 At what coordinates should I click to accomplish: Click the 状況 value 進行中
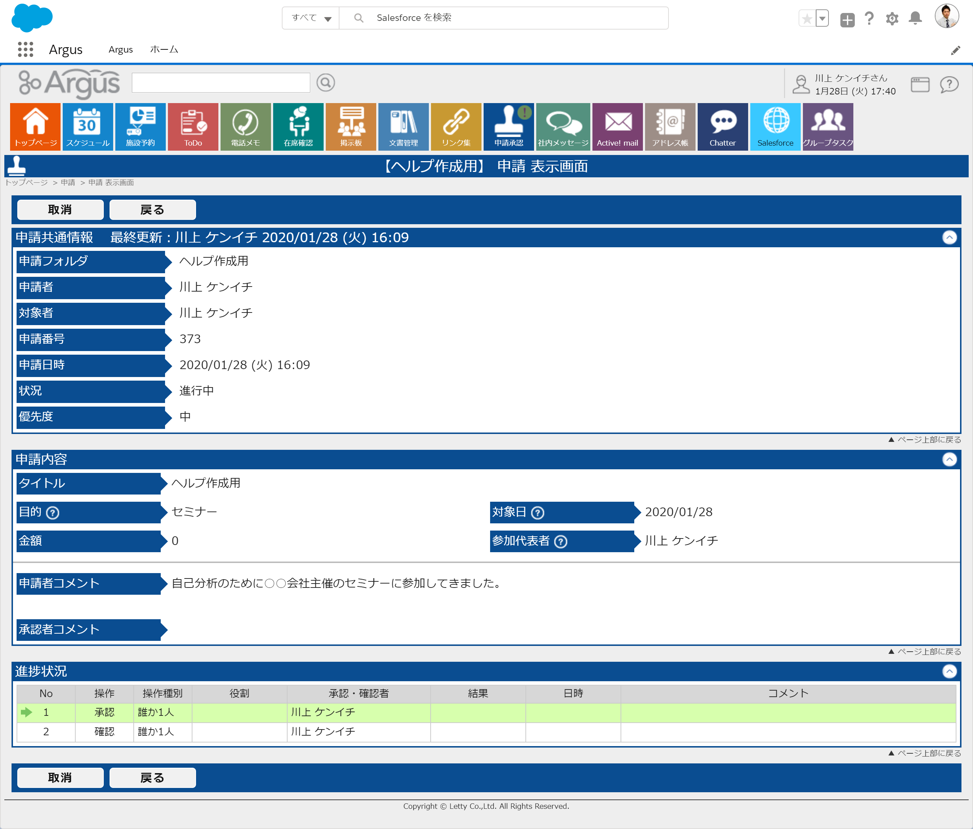click(196, 391)
